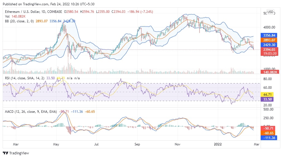Click the published date header text
This screenshot has height=158, width=283.
point(49,4)
